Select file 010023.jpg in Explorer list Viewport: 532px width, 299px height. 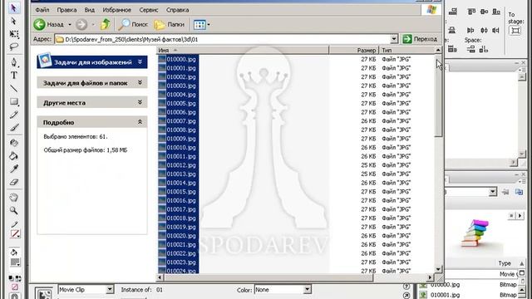pos(181,262)
